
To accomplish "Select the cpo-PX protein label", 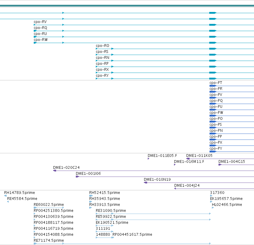I will pyautogui.click(x=216, y=143).
